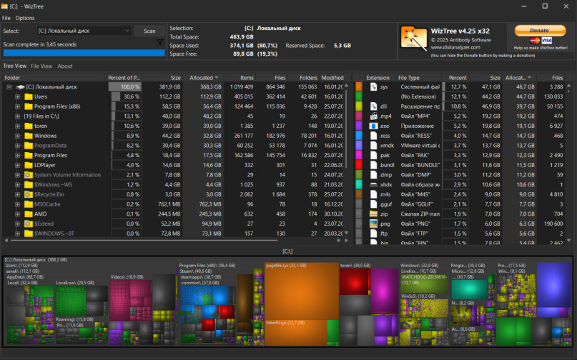This screenshot has width=577, height=360.
Task: Expand the Program Files (x86) node
Action: pos(17,106)
